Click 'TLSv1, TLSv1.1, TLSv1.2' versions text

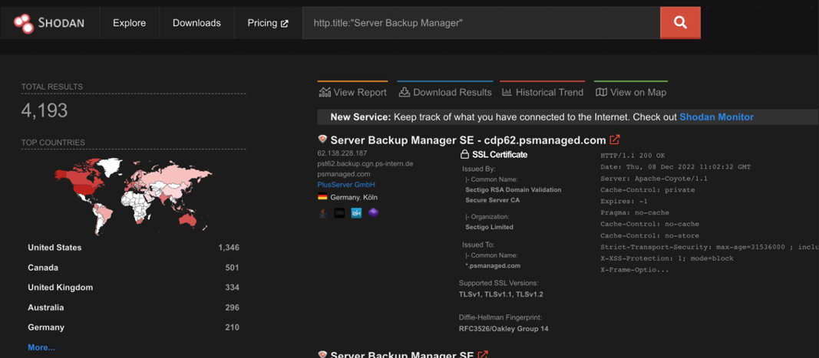[x=501, y=295]
